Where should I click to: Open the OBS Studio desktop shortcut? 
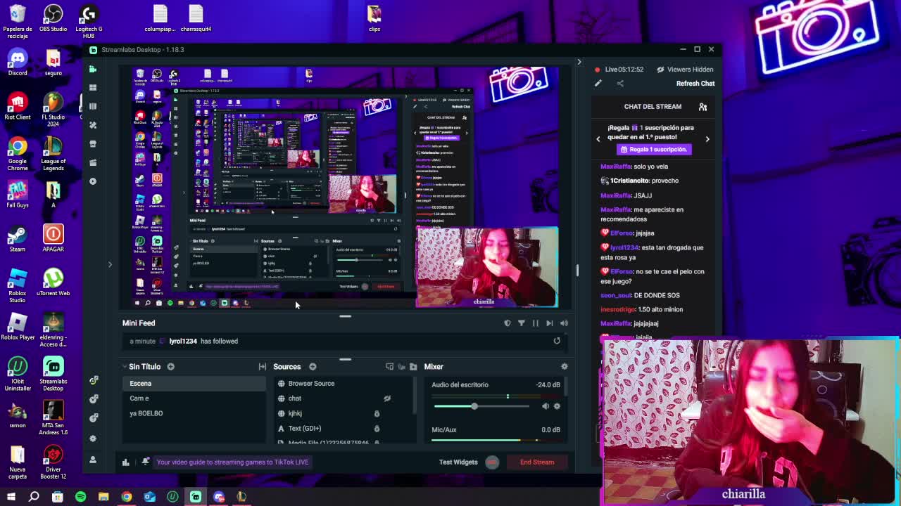pos(53,18)
